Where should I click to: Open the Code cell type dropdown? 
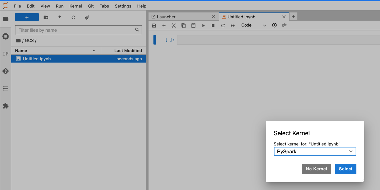point(253,25)
